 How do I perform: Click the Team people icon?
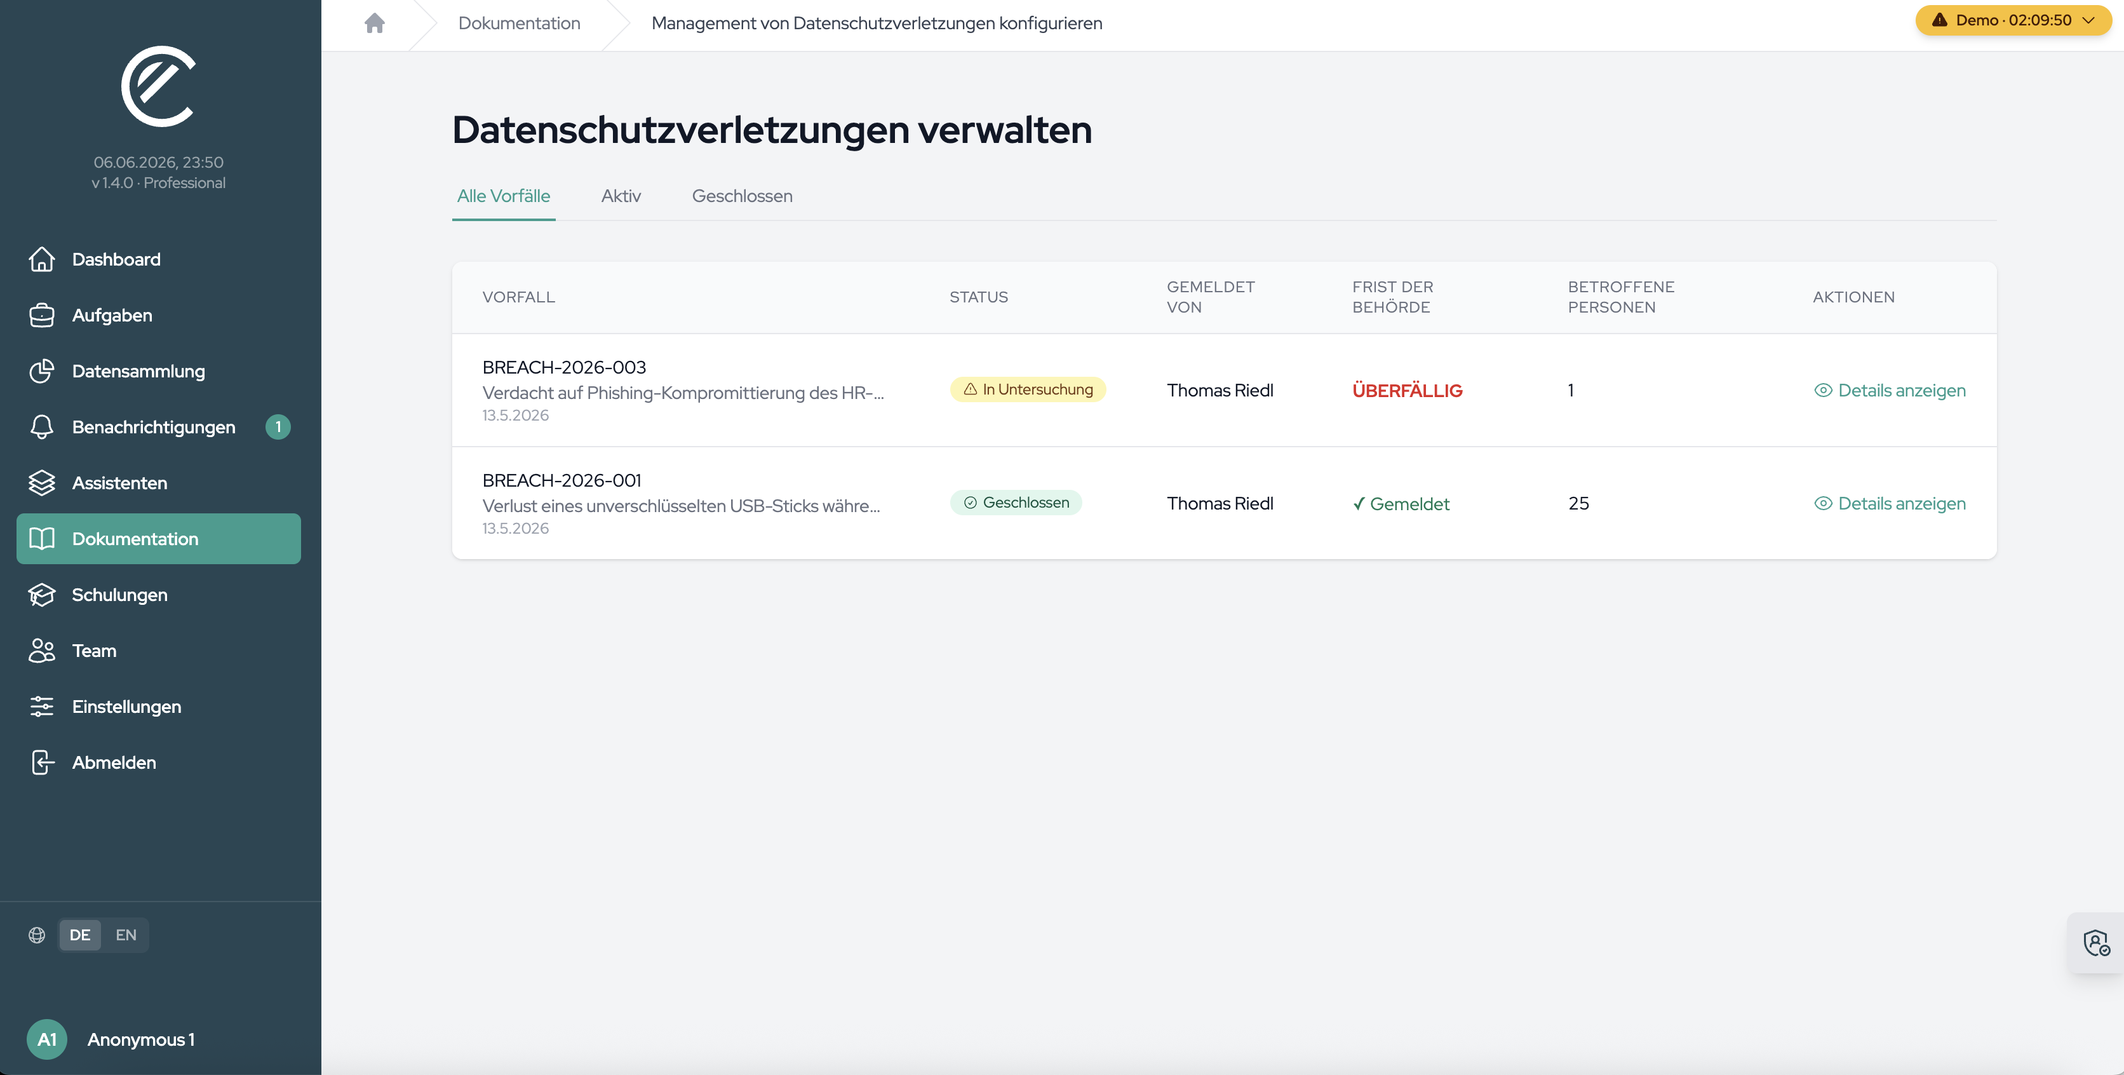(x=41, y=651)
